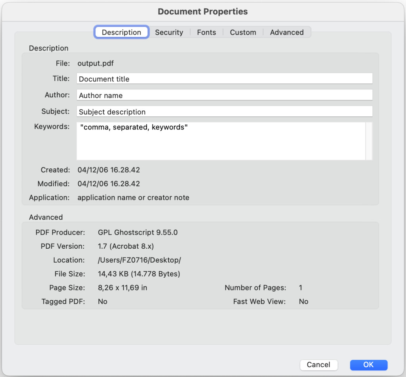The width and height of the screenshot is (406, 377).
Task: Confirm with the OK button
Action: 369,365
